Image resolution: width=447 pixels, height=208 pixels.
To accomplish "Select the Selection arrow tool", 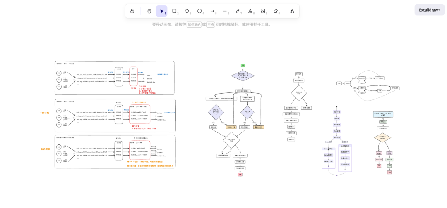I will click(162, 11).
